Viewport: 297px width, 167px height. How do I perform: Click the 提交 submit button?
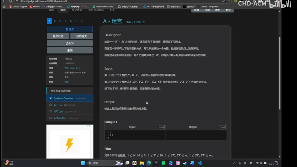[70, 29]
